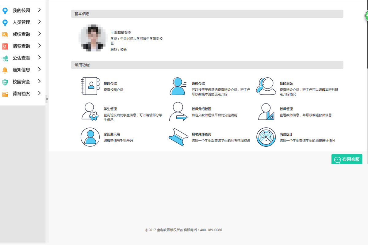
Task: Click the 我的班级 icon
Action: coord(266,86)
